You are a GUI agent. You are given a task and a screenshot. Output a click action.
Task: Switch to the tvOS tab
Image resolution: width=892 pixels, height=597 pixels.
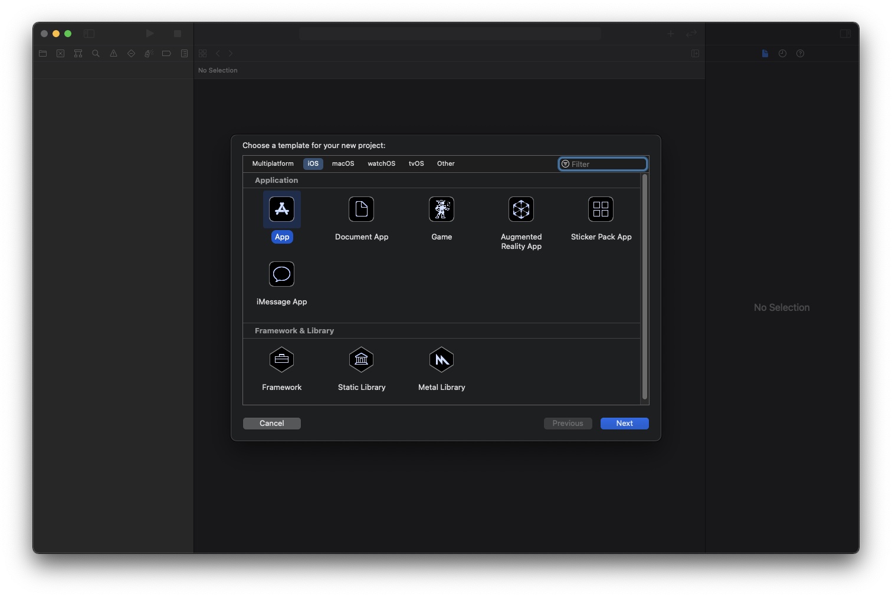tap(416, 163)
